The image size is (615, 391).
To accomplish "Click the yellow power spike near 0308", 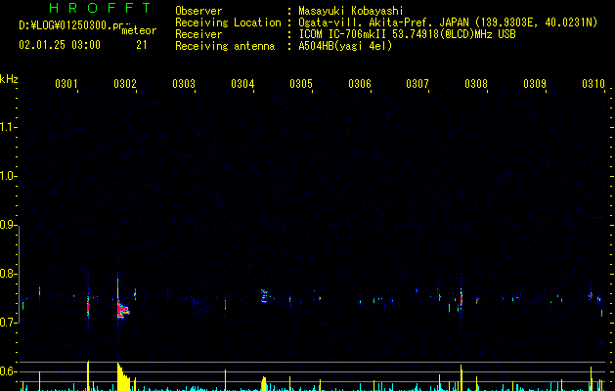I will click(461, 377).
